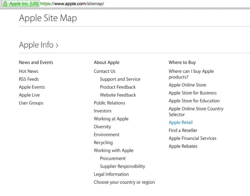Open the Hot News link
Viewport: 250px width, 196px height.
pyautogui.click(x=29, y=71)
